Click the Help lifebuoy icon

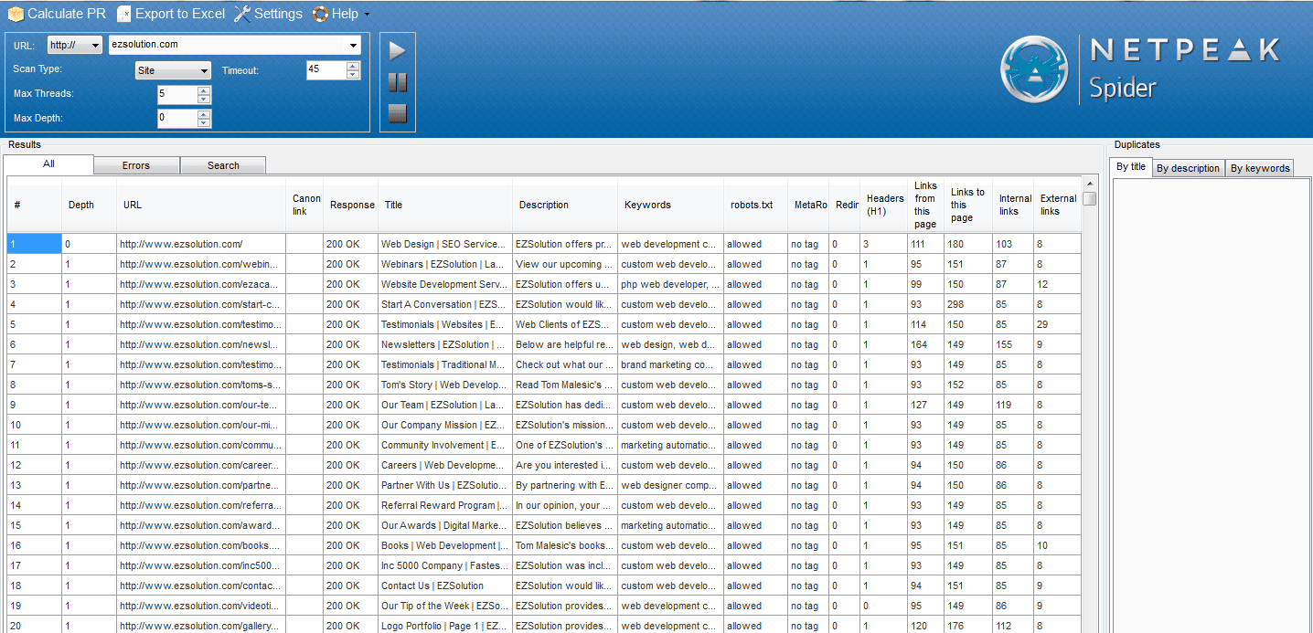pyautogui.click(x=320, y=14)
